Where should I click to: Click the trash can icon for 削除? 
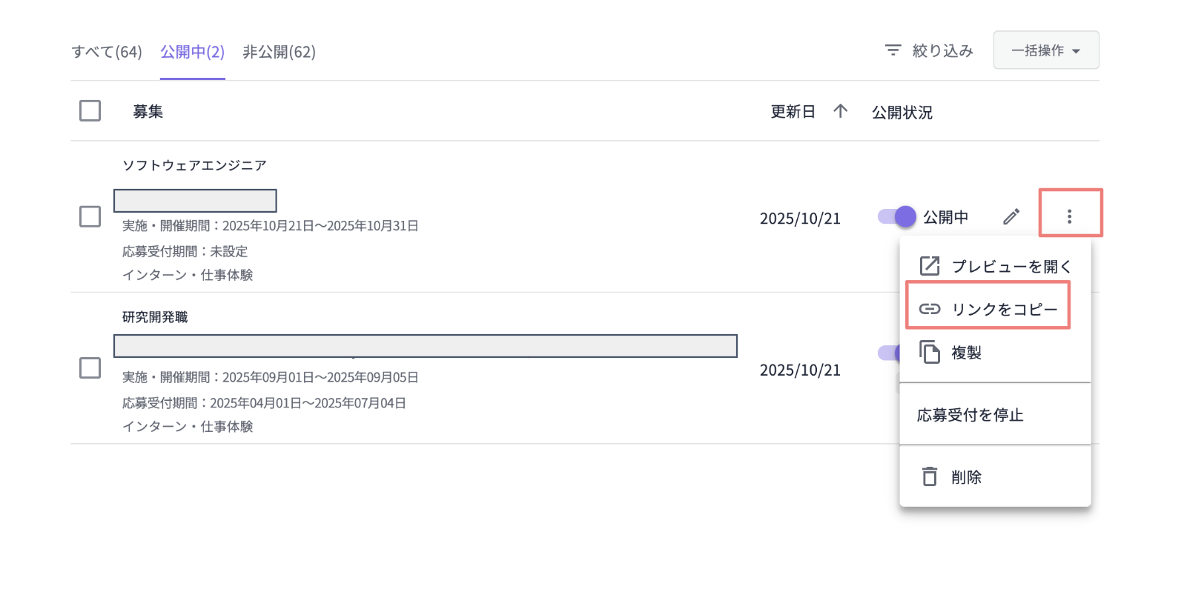pos(929,476)
